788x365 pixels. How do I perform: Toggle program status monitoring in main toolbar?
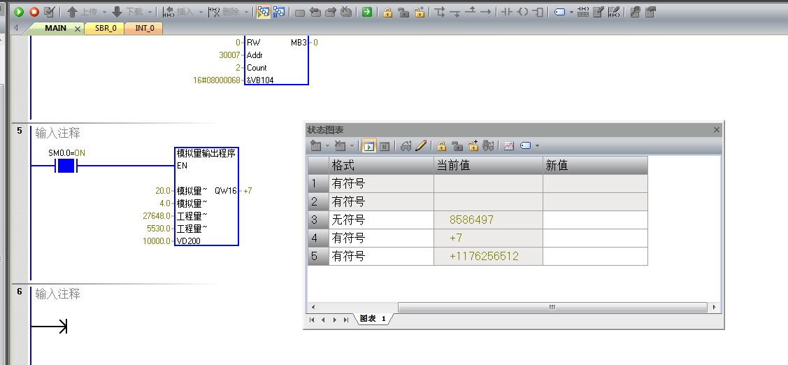[x=264, y=12]
